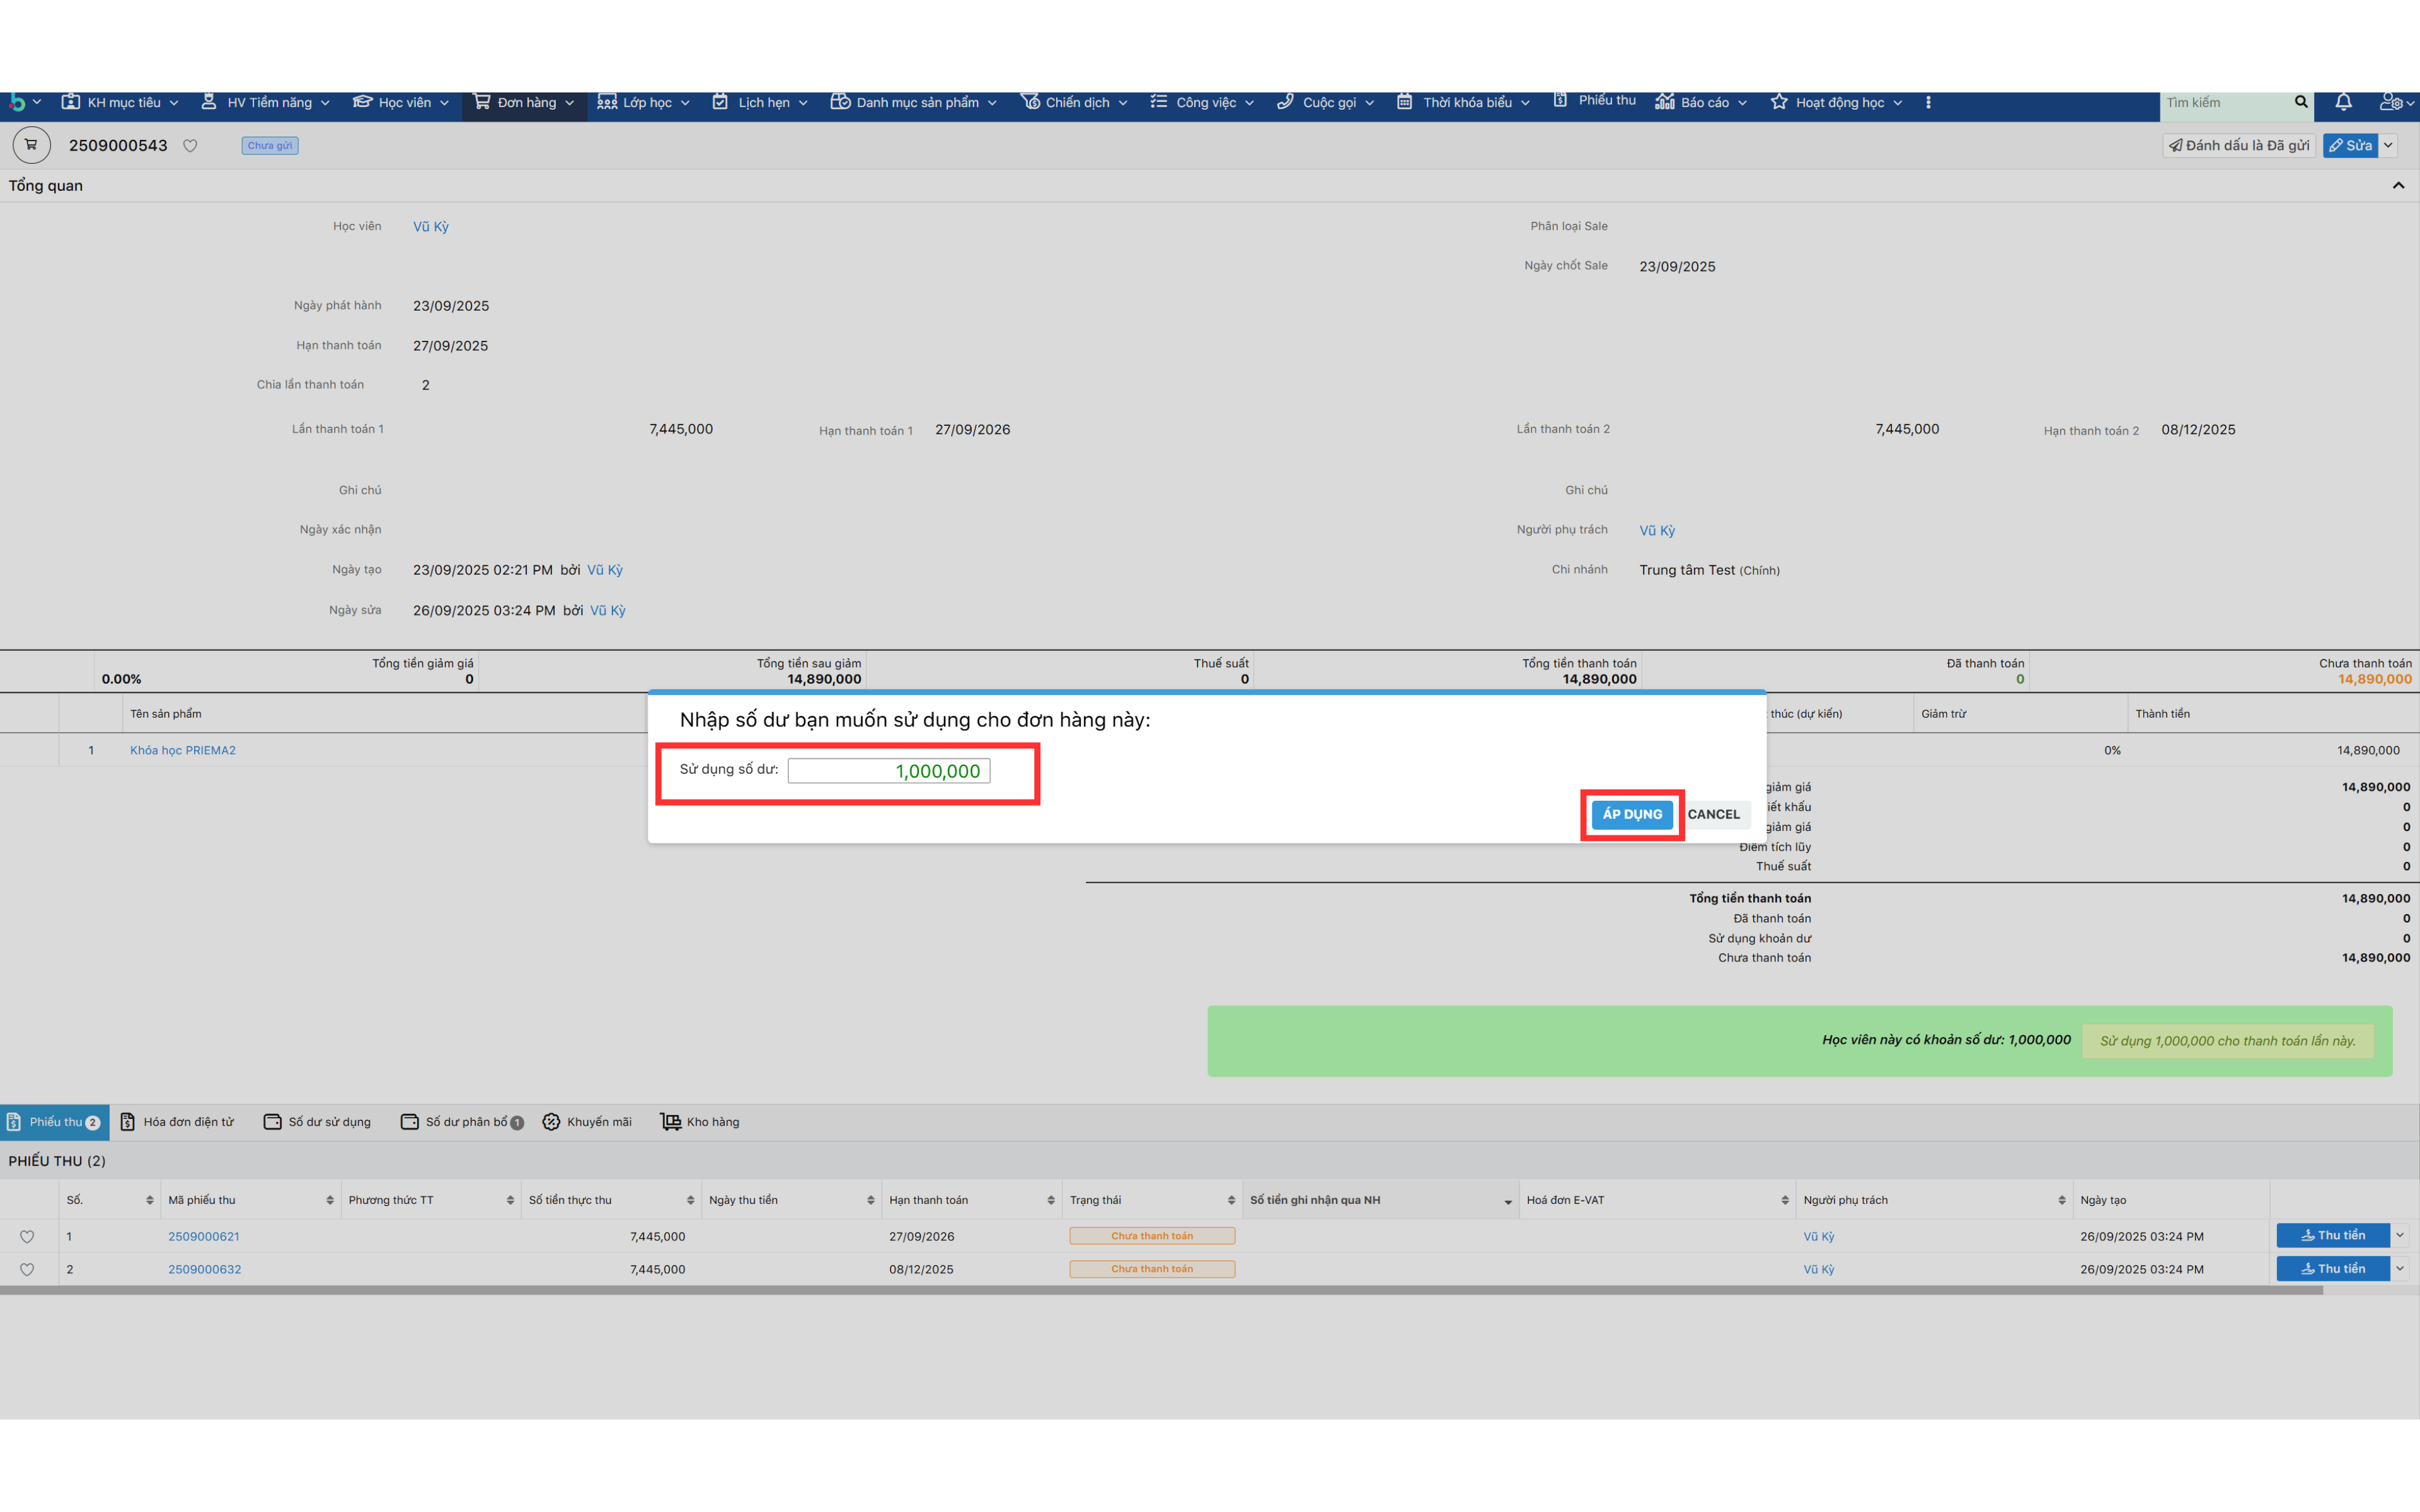Click the notification bell icon
This screenshot has width=2420, height=1512.
[2343, 102]
